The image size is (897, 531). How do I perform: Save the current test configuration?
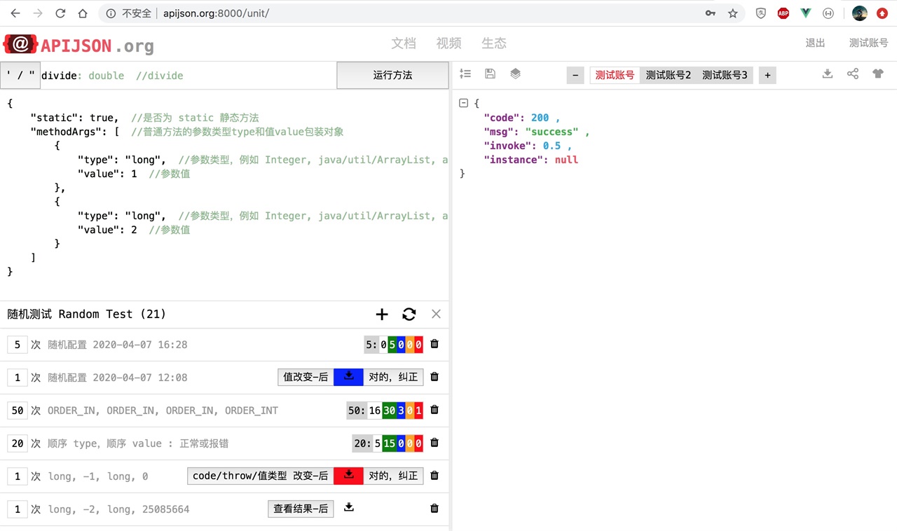(x=490, y=74)
